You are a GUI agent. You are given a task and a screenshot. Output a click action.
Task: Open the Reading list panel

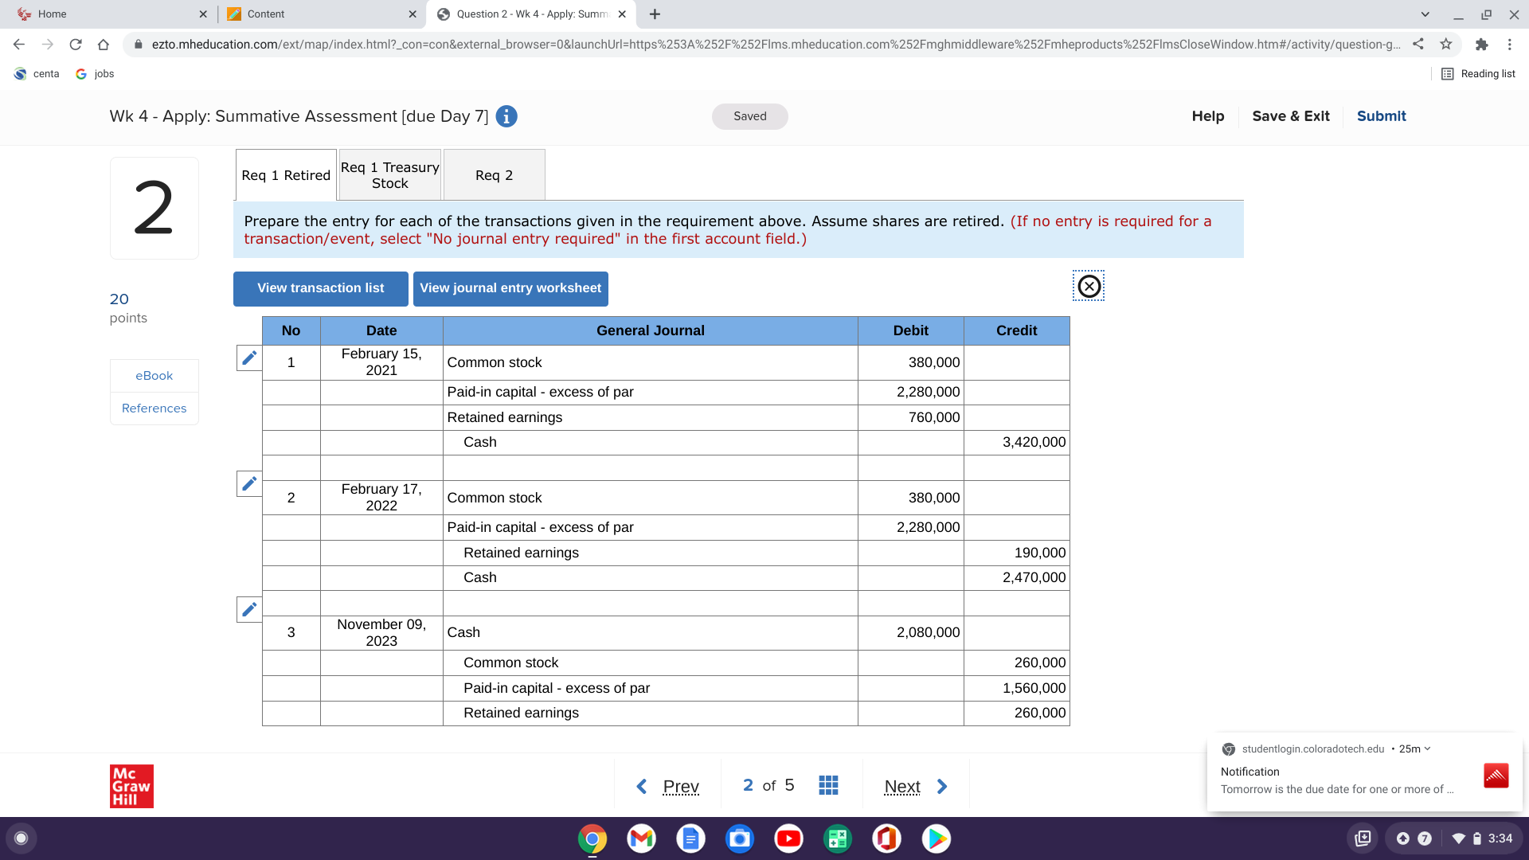[x=1478, y=74]
